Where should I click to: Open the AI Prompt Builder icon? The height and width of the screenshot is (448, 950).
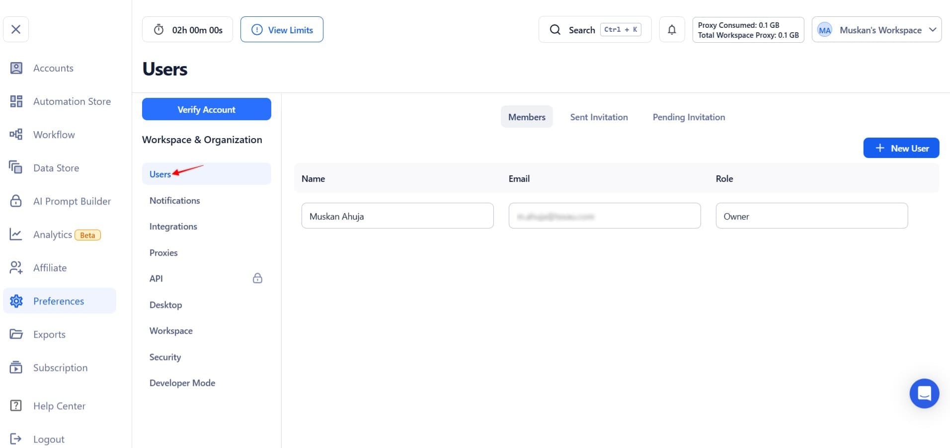click(16, 201)
